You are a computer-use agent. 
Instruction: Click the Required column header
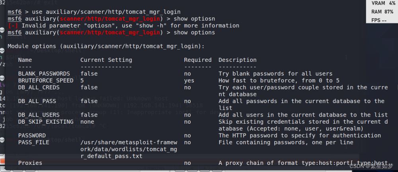tap(198, 60)
